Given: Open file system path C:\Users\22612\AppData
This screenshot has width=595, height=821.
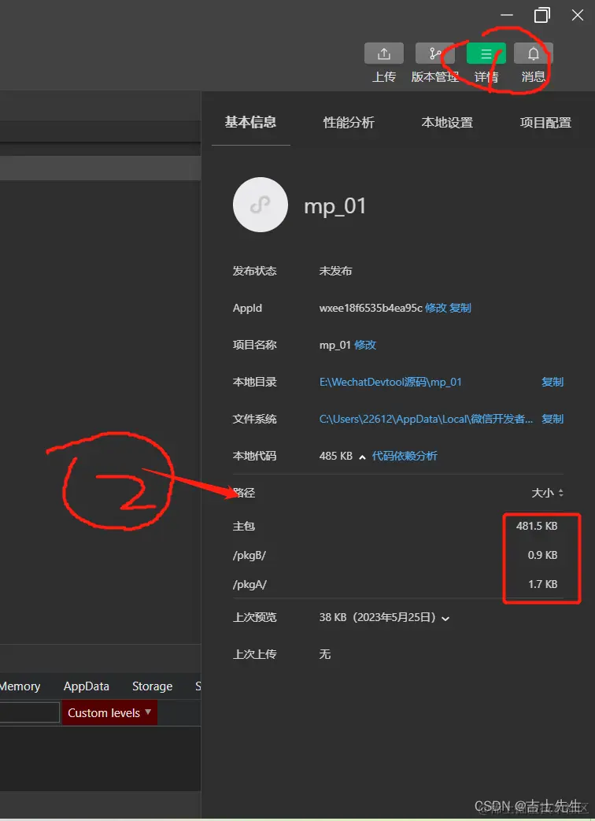Looking at the screenshot, I should point(426,419).
